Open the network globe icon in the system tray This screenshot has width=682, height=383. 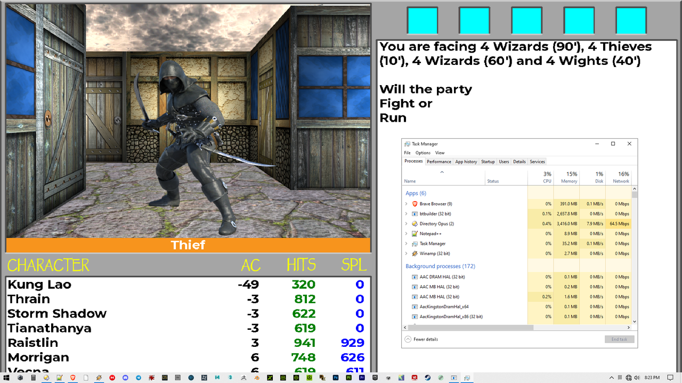tap(628, 378)
